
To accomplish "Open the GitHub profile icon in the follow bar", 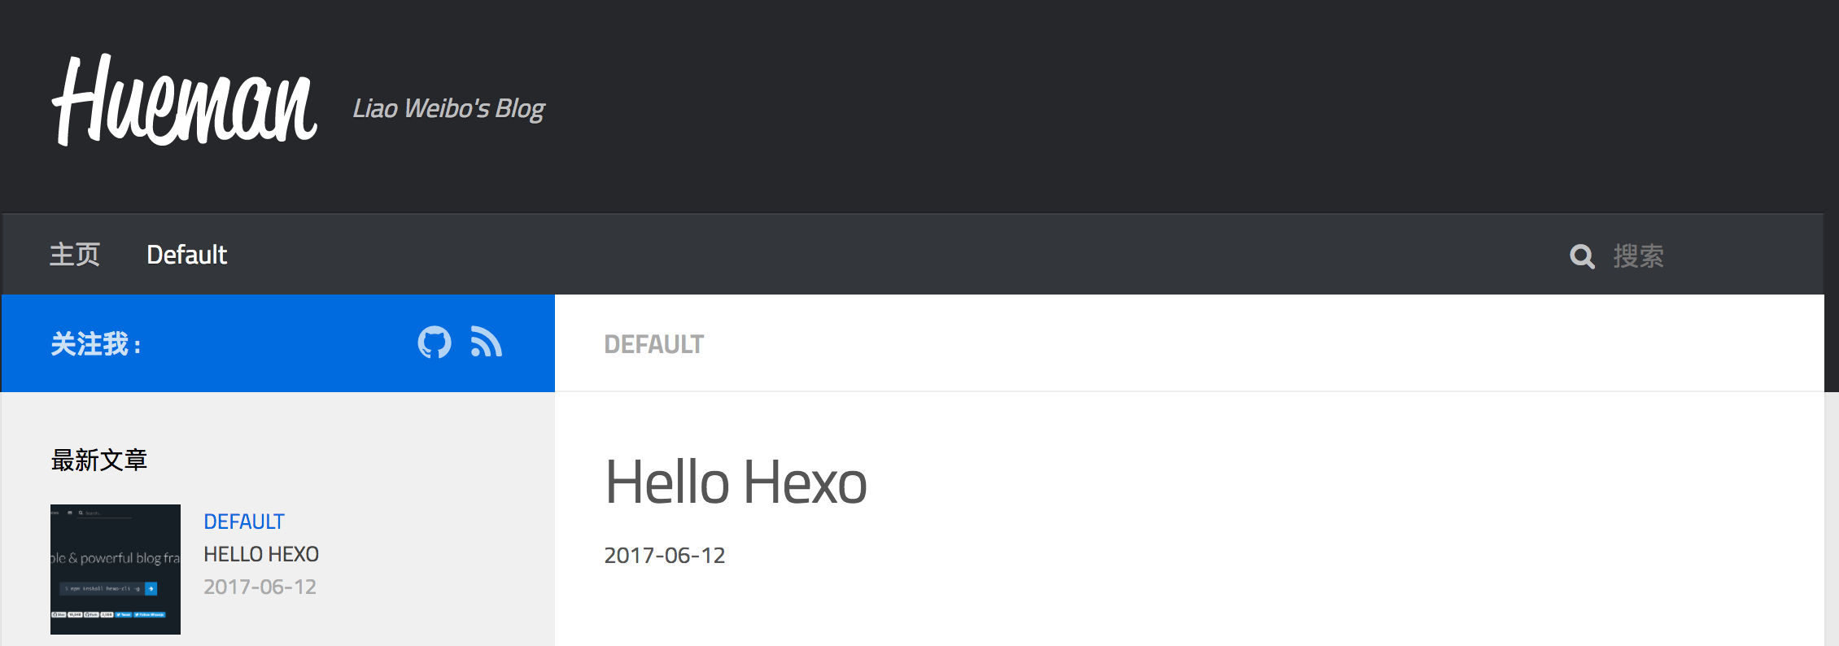I will [435, 343].
